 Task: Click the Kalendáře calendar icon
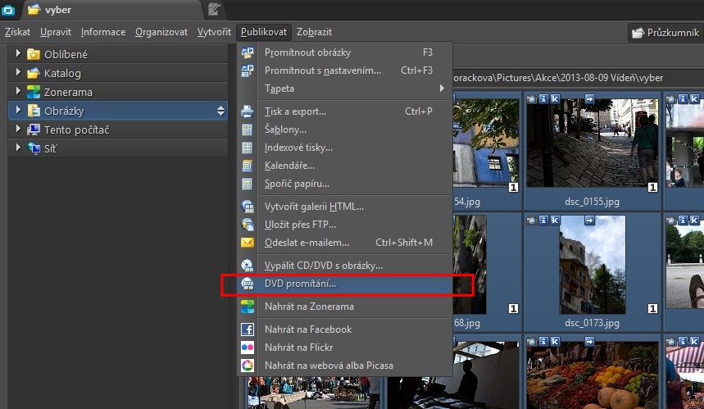coord(248,166)
